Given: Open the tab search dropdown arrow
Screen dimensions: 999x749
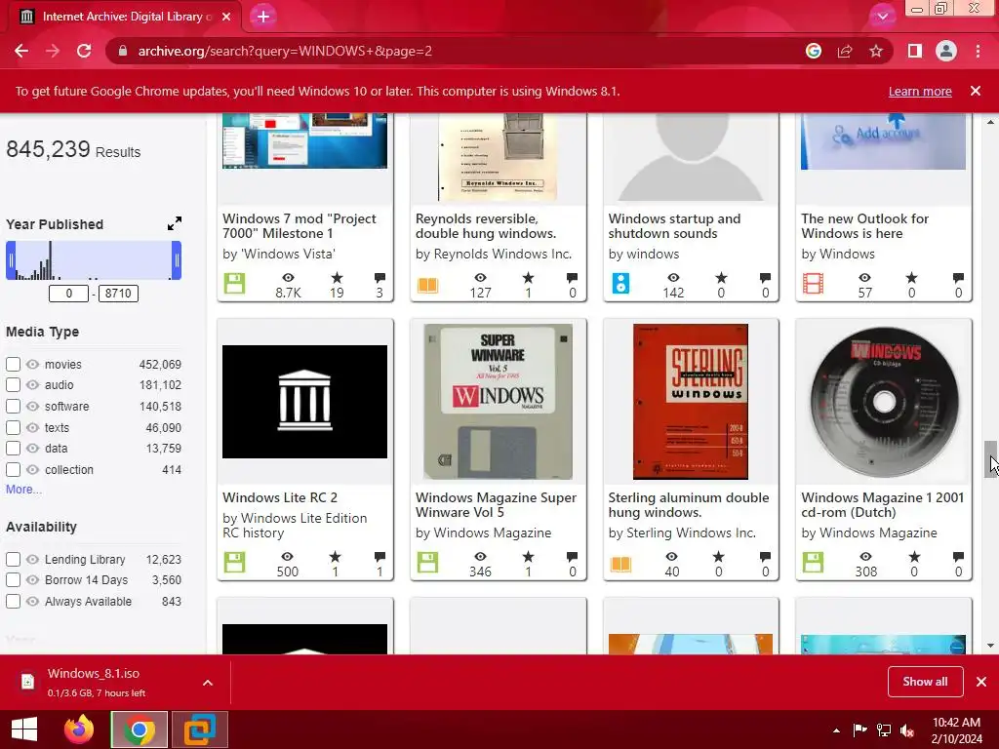Looking at the screenshot, I should 882,17.
